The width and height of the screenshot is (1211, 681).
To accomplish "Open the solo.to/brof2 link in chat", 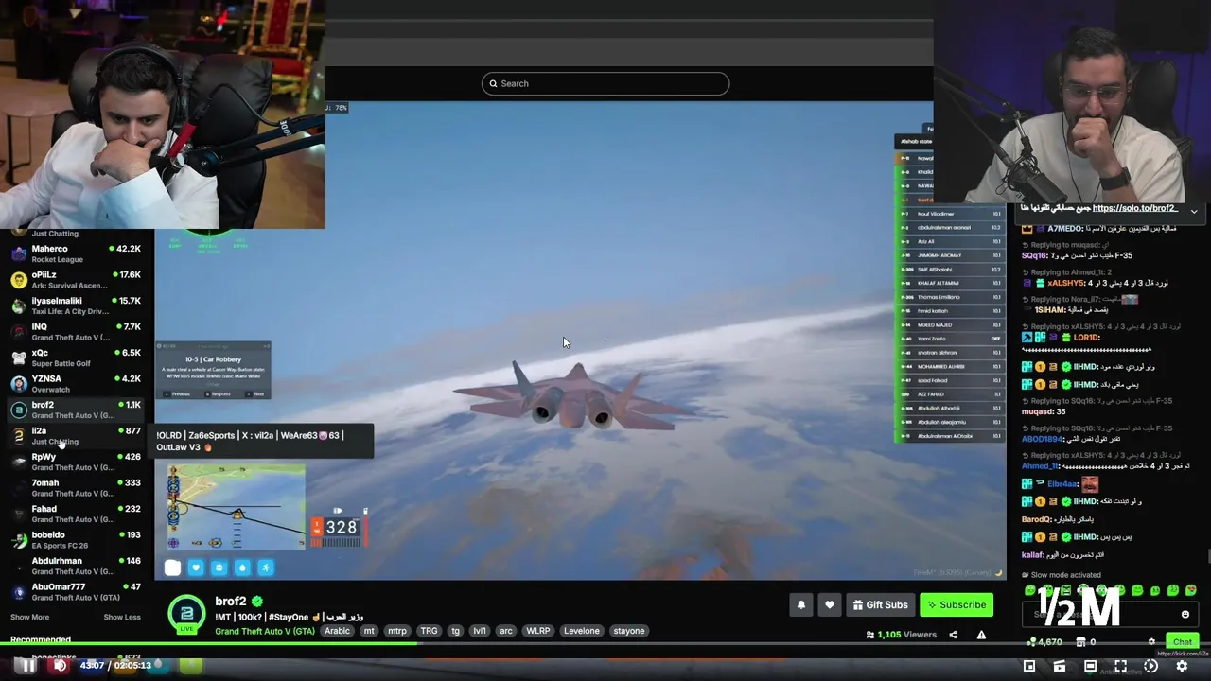I will [x=1136, y=208].
